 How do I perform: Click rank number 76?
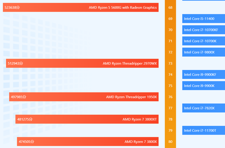pos(170,97)
